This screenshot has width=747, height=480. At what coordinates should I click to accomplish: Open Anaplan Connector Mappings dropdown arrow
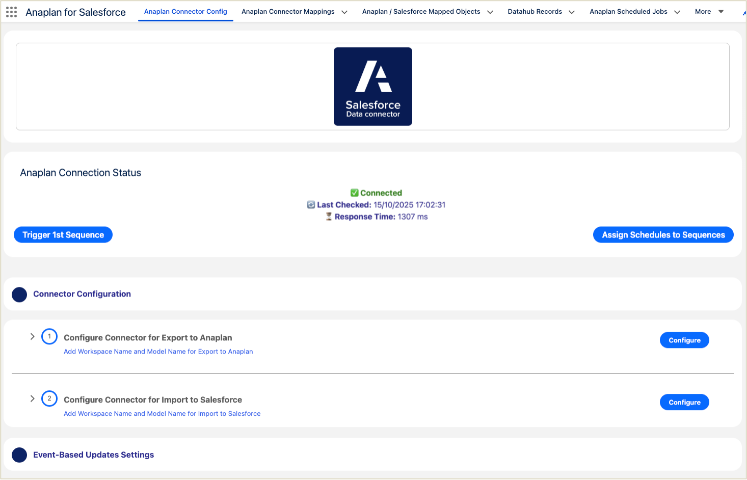point(344,12)
